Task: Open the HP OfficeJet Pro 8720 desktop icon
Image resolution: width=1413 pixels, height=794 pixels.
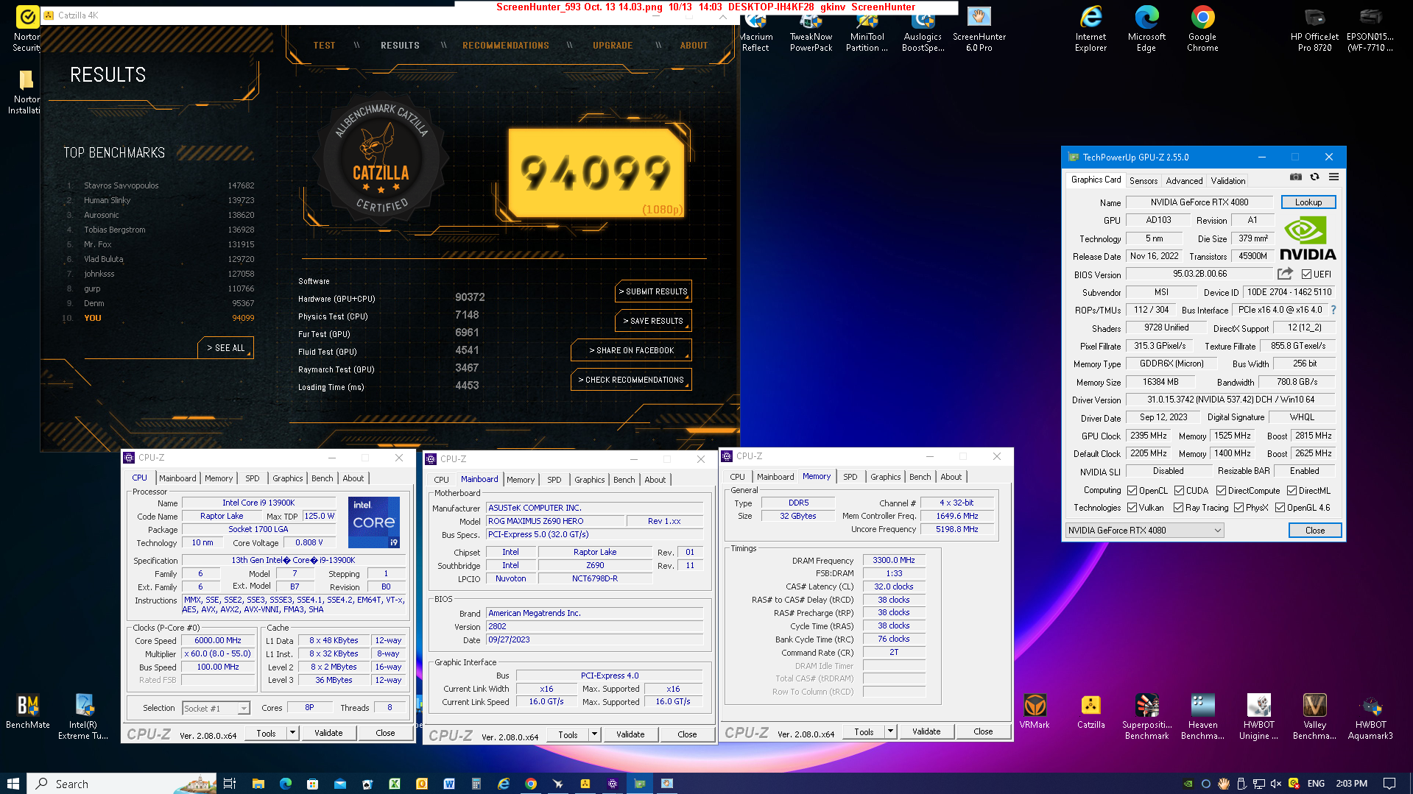Action: tap(1314, 29)
